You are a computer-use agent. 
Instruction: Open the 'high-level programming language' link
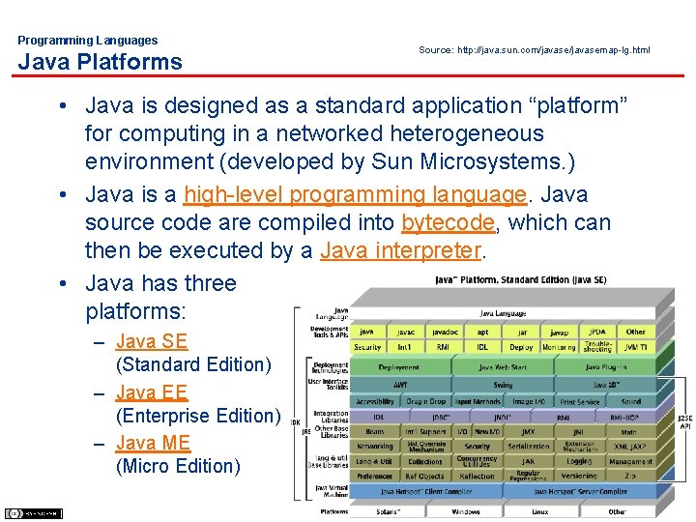(355, 194)
